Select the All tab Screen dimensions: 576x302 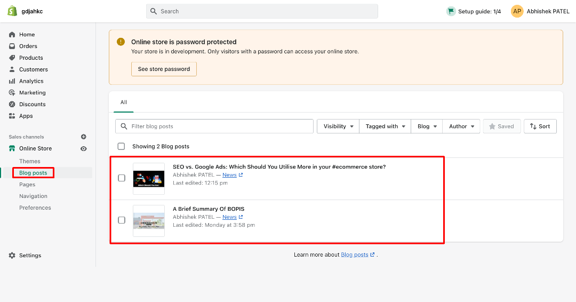[123, 102]
